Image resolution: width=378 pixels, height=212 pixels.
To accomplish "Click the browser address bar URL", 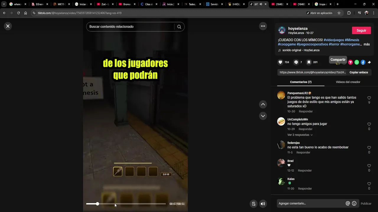I will point(80,13).
